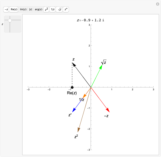This screenshot has width=161, height=157.
Task: Toggle the −z vector button
Action: 6,9
